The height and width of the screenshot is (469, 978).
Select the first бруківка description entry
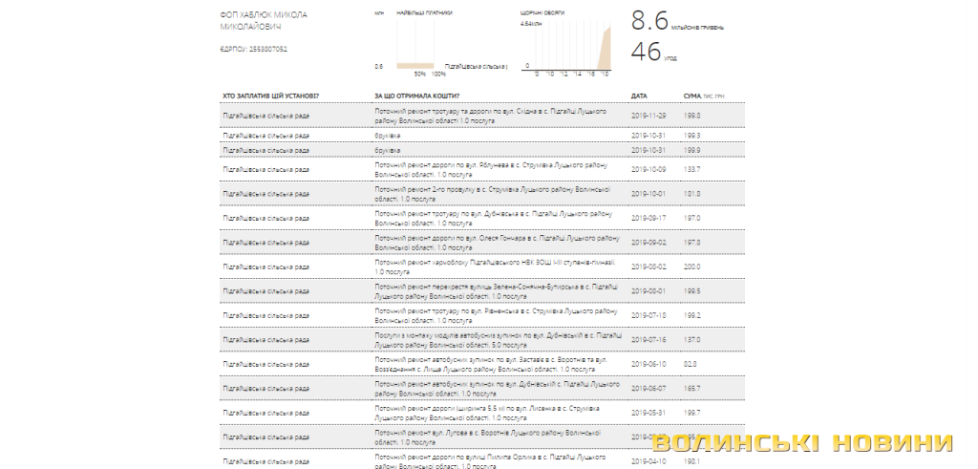(388, 136)
